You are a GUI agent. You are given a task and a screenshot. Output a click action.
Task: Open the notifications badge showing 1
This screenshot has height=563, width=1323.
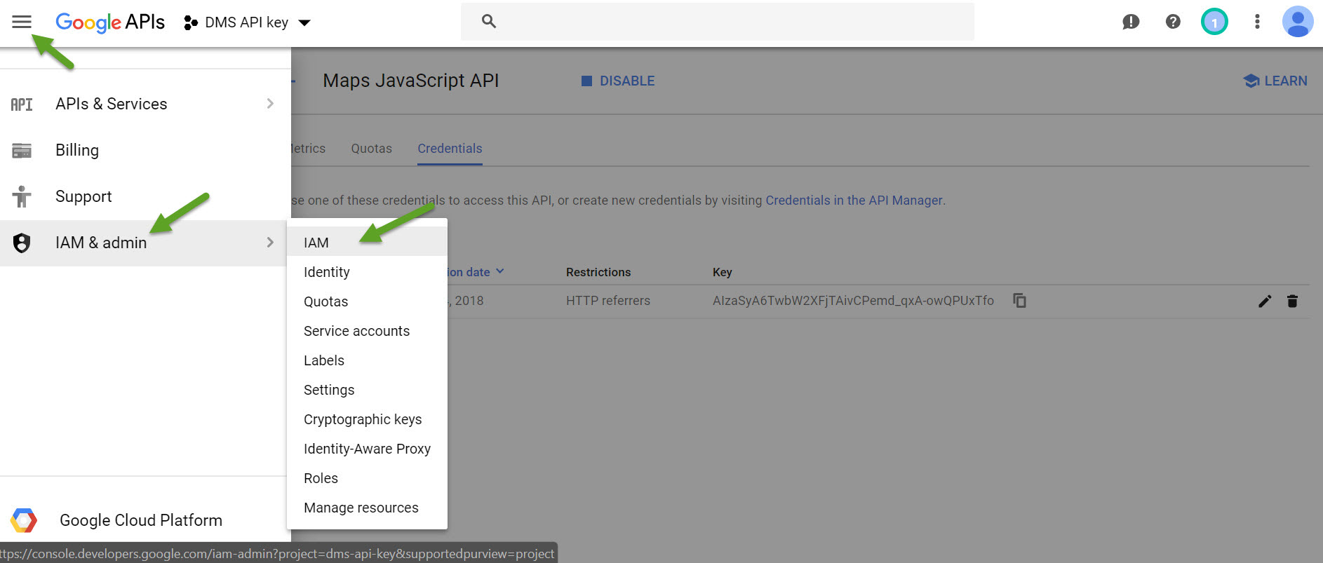click(x=1214, y=22)
